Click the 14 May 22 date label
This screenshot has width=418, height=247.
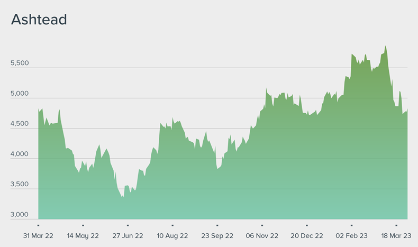[x=83, y=235]
